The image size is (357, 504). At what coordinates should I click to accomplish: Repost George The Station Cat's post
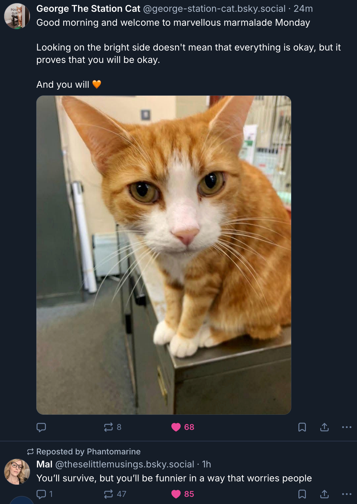coord(108,427)
